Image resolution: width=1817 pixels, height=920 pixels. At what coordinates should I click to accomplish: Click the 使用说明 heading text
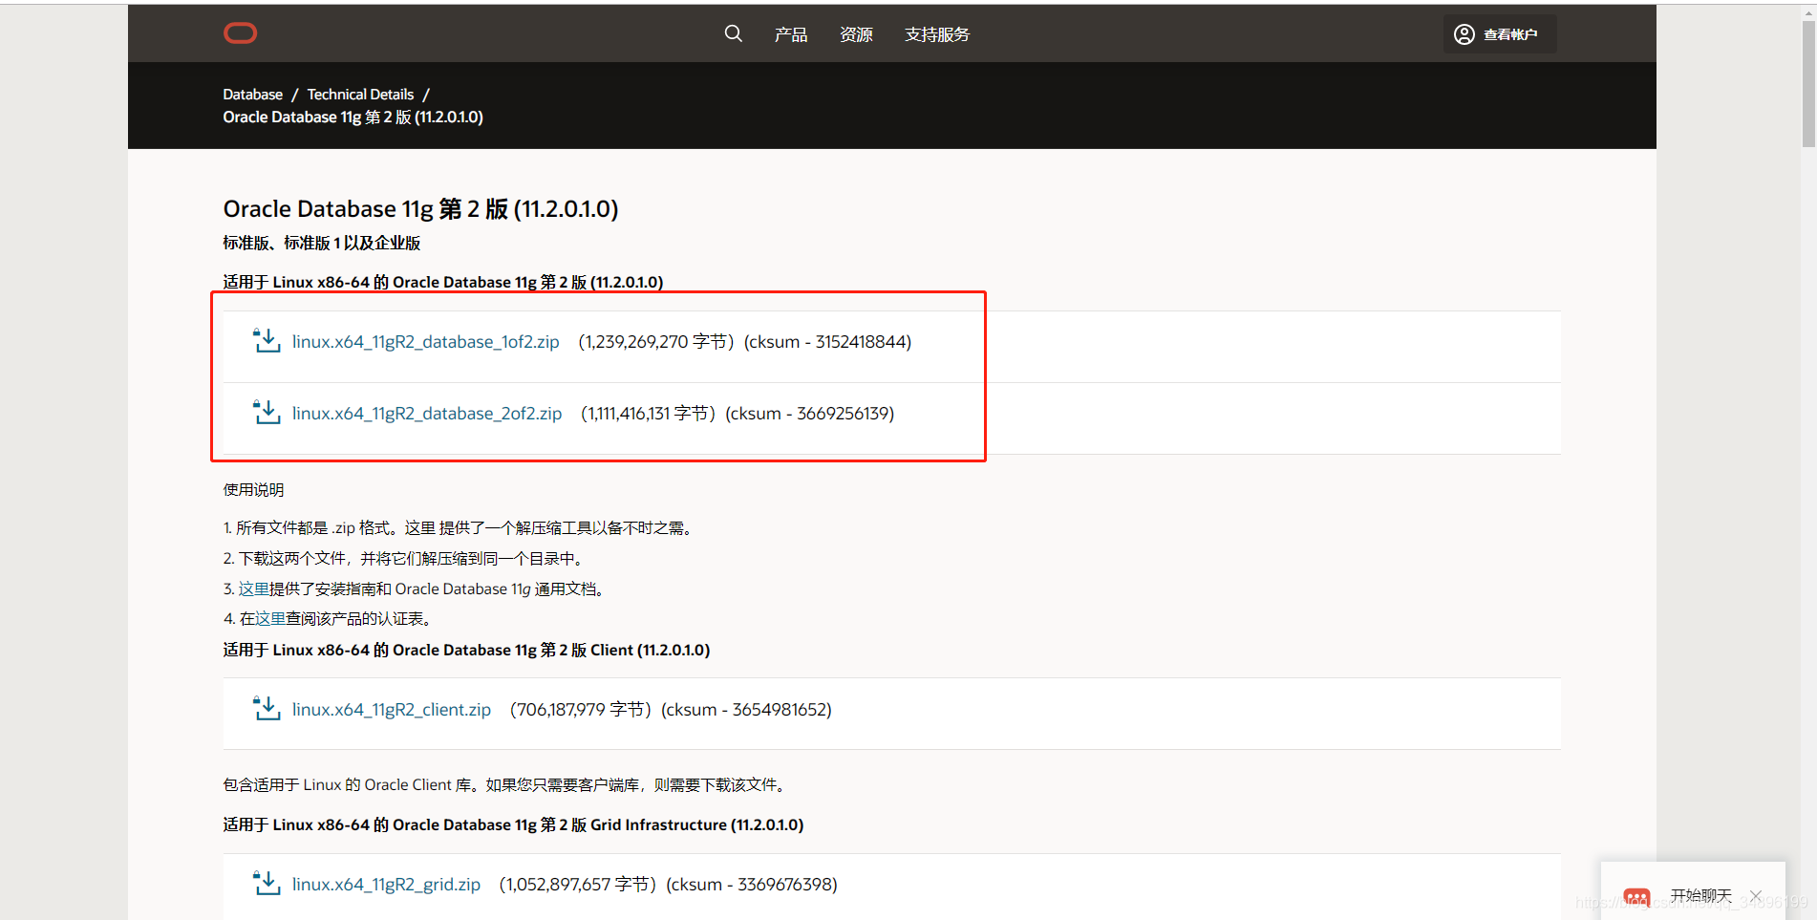253,489
